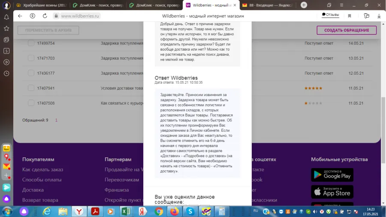This screenshot has width=386, height=217.
Task: Reload the Wildberries page
Action: pos(45,16)
